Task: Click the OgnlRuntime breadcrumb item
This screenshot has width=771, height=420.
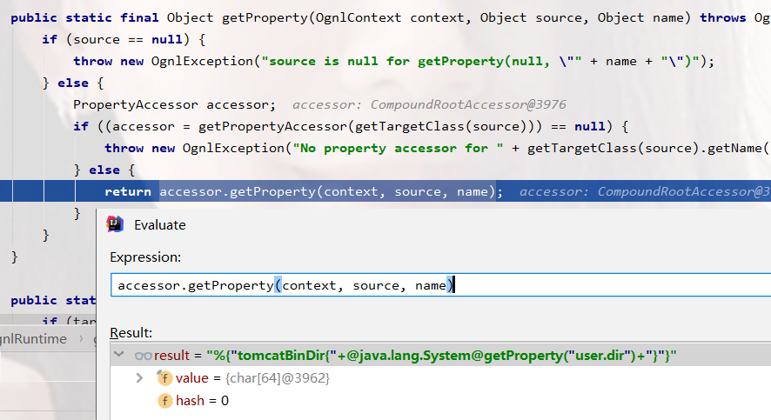Action: (33, 339)
